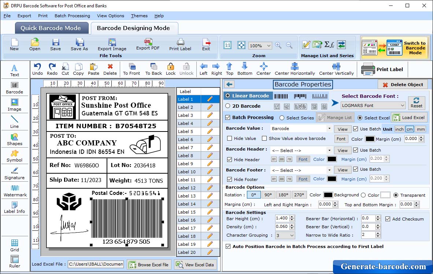433x274 pixels.
Task: Toggle the Ruler display
Action: pos(14,262)
